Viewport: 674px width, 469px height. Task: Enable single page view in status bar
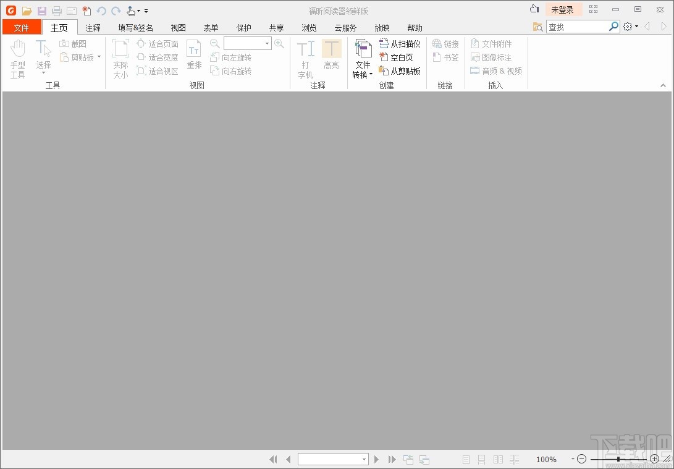pyautogui.click(x=465, y=459)
